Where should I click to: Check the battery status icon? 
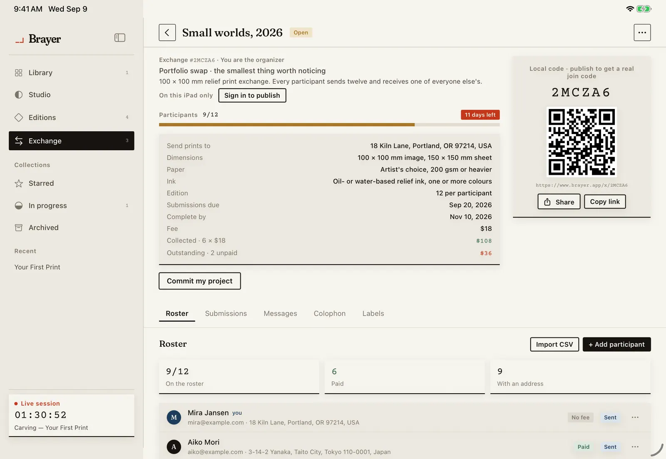pyautogui.click(x=644, y=9)
